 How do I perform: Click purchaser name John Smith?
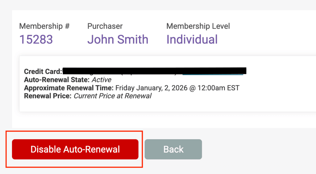pos(118,40)
